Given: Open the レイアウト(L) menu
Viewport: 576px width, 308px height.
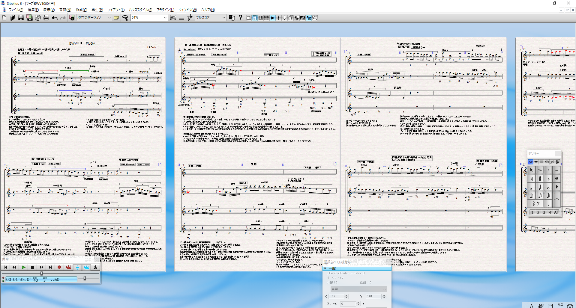Looking at the screenshot, I should pos(116,10).
